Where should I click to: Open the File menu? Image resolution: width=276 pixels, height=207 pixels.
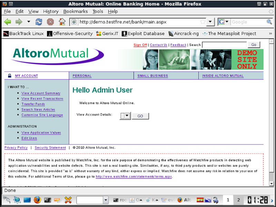pyautogui.click(x=7, y=11)
